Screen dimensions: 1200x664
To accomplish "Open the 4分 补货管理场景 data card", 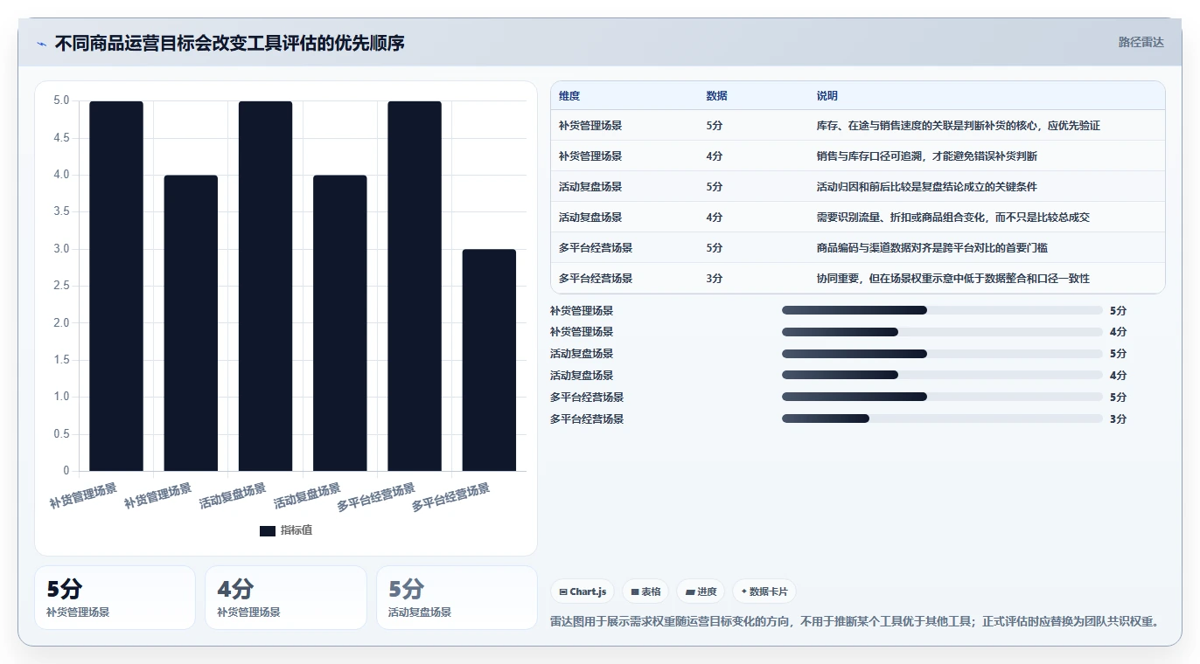I will click(286, 598).
